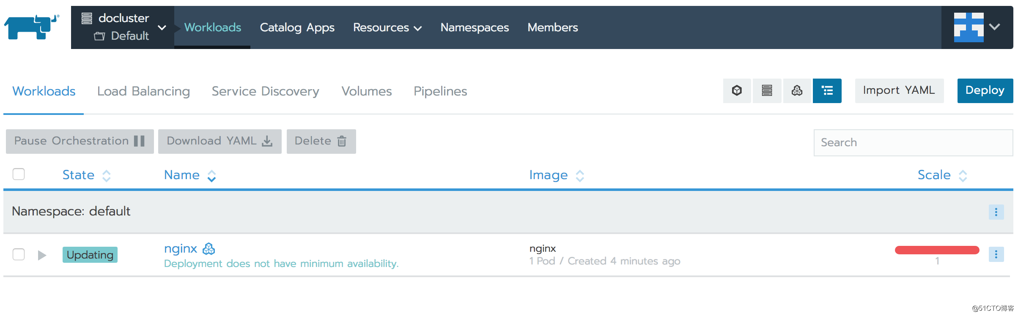The image size is (1018, 316).
Task: Open the Members page
Action: pos(552,27)
